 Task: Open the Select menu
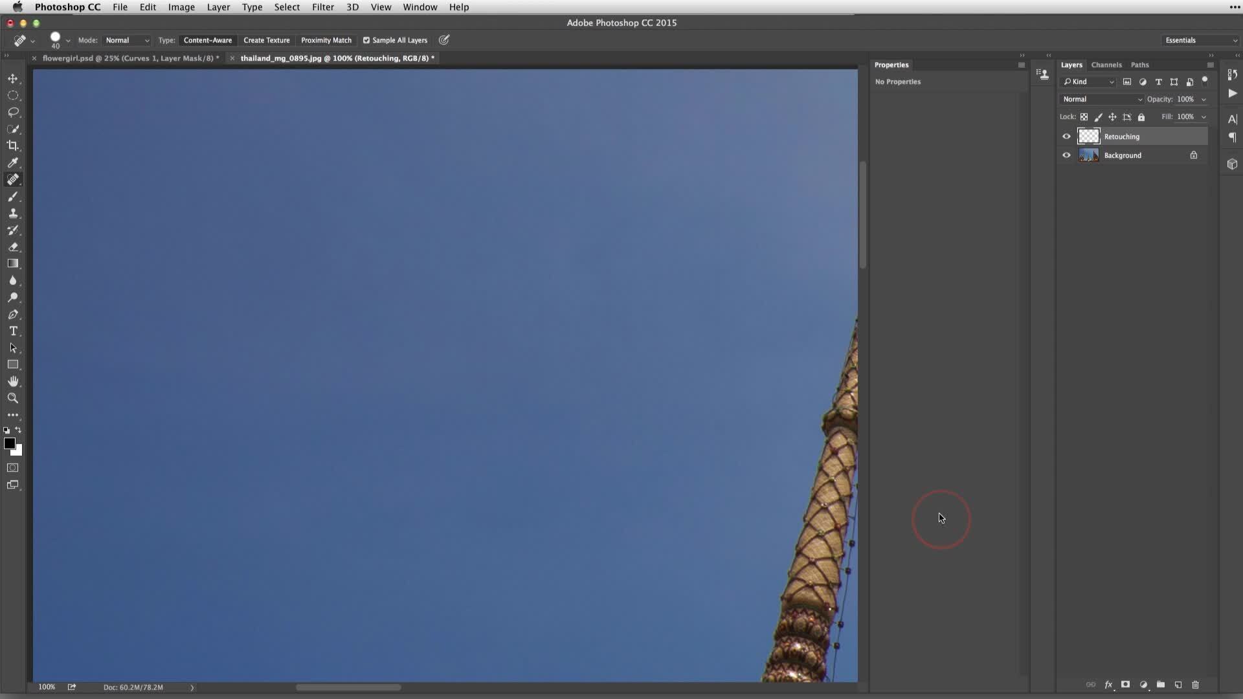point(287,7)
